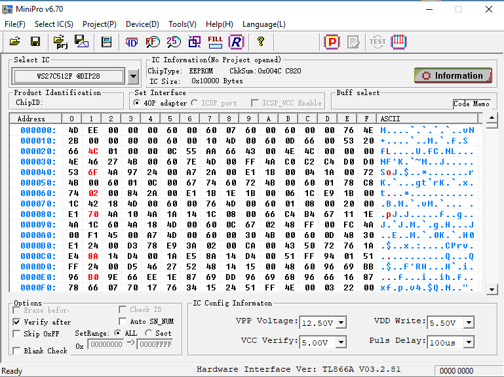The height and width of the screenshot is (377, 504).
Task: Save project with the disk-and-shapes icon
Action: (82, 41)
